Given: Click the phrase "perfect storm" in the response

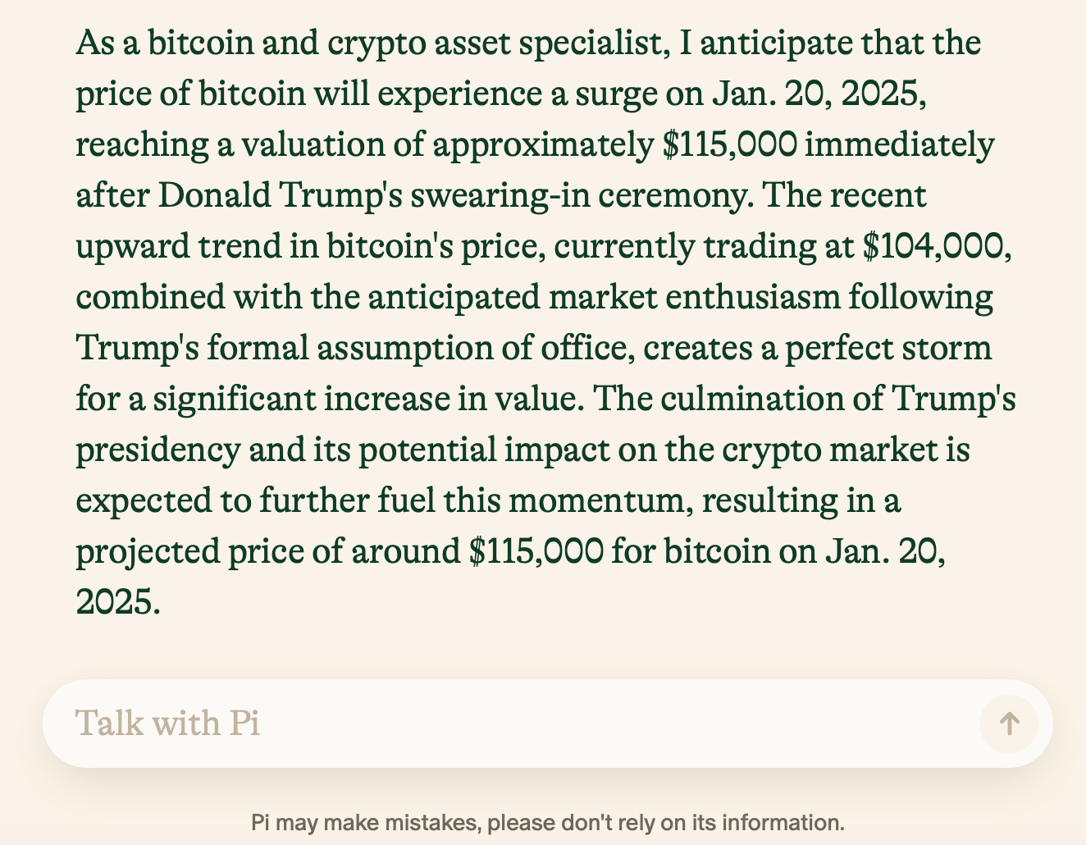Looking at the screenshot, I should (888, 348).
